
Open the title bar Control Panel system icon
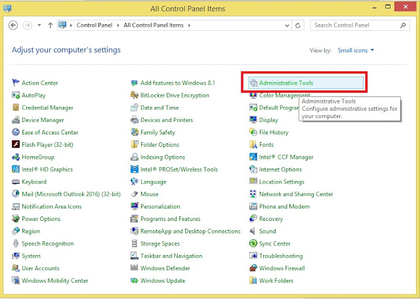(x=7, y=8)
